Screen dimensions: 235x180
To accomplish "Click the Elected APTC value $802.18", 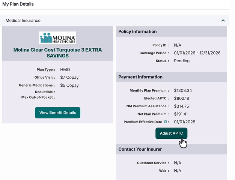I will 182,99.
